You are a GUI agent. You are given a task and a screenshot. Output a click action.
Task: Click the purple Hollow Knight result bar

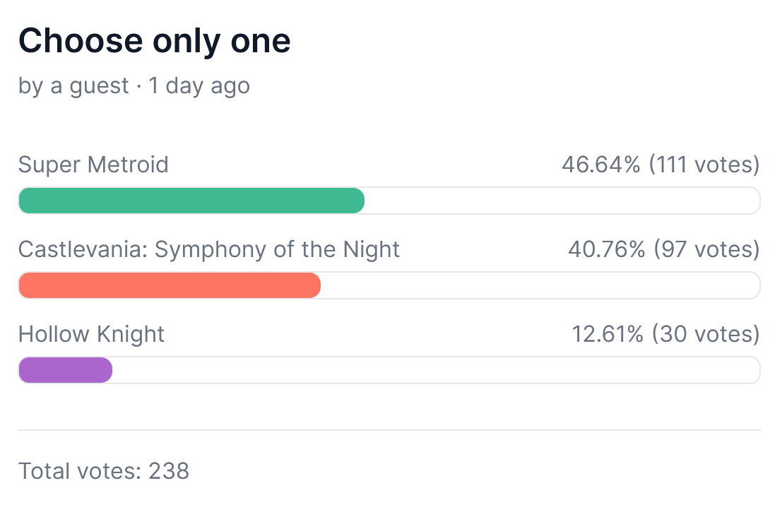click(65, 370)
